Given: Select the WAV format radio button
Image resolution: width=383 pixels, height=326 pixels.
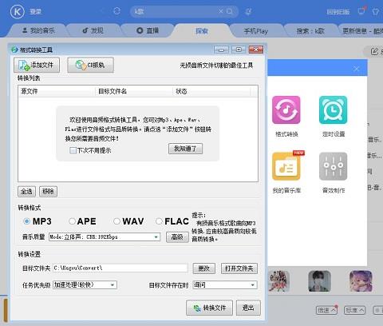Looking at the screenshot, I should coord(116,221).
